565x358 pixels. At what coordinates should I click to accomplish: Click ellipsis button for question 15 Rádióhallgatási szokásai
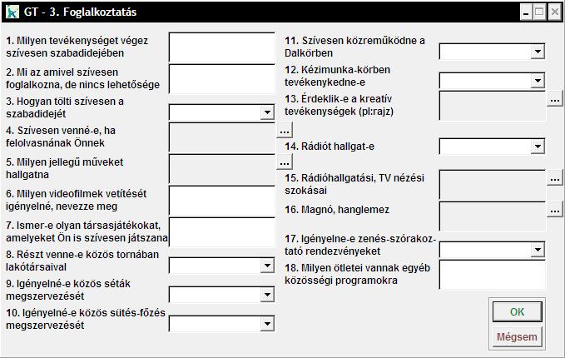pos(555,179)
